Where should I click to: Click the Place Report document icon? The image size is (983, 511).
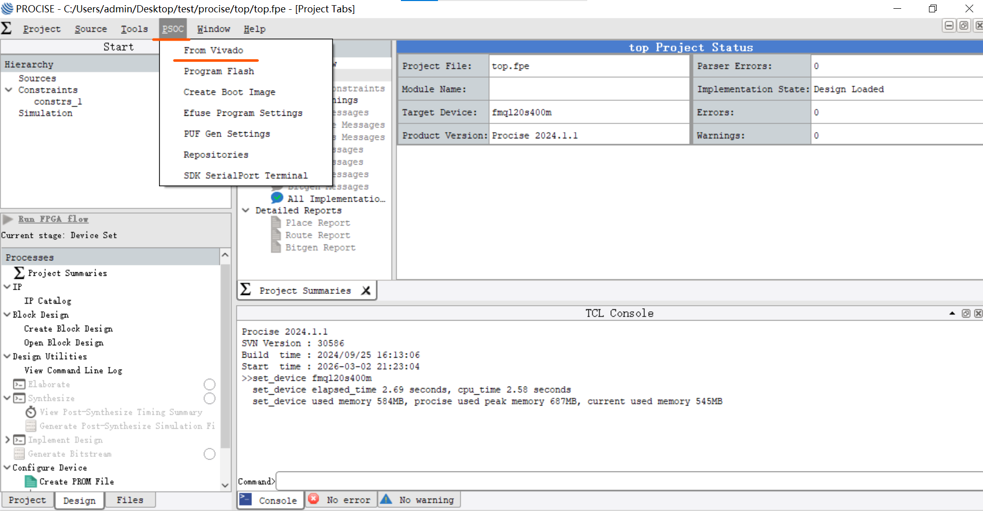[x=276, y=223]
